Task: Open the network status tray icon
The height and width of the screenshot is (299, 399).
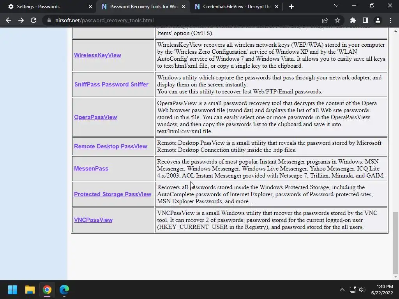Action: click(x=353, y=290)
